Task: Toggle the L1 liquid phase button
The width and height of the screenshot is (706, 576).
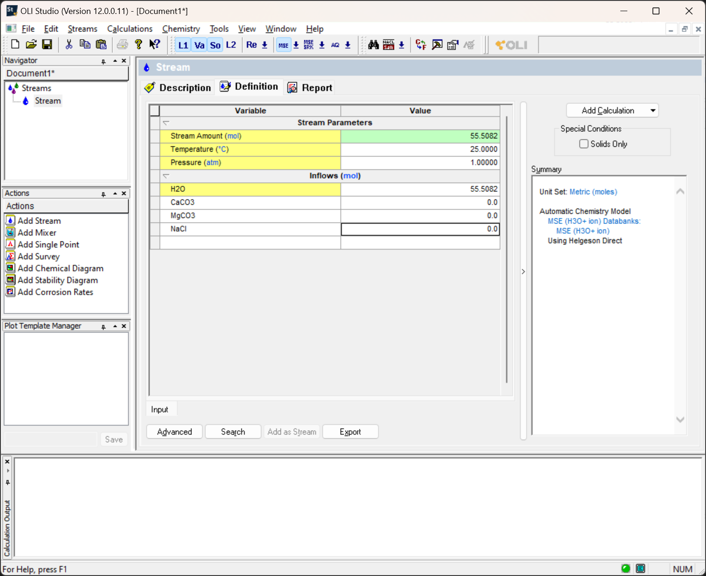Action: click(183, 45)
